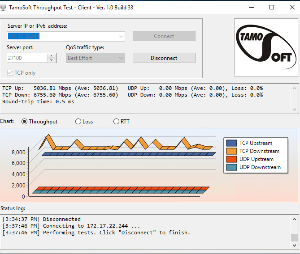Click the 2,000 axis label on chart
The width and height of the screenshot is (300, 254).
[18, 185]
